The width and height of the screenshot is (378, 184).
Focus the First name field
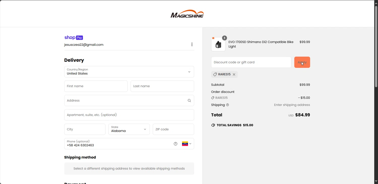click(96, 86)
